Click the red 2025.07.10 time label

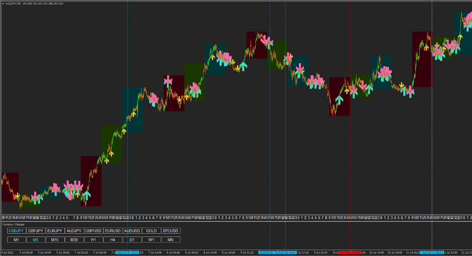350,253
